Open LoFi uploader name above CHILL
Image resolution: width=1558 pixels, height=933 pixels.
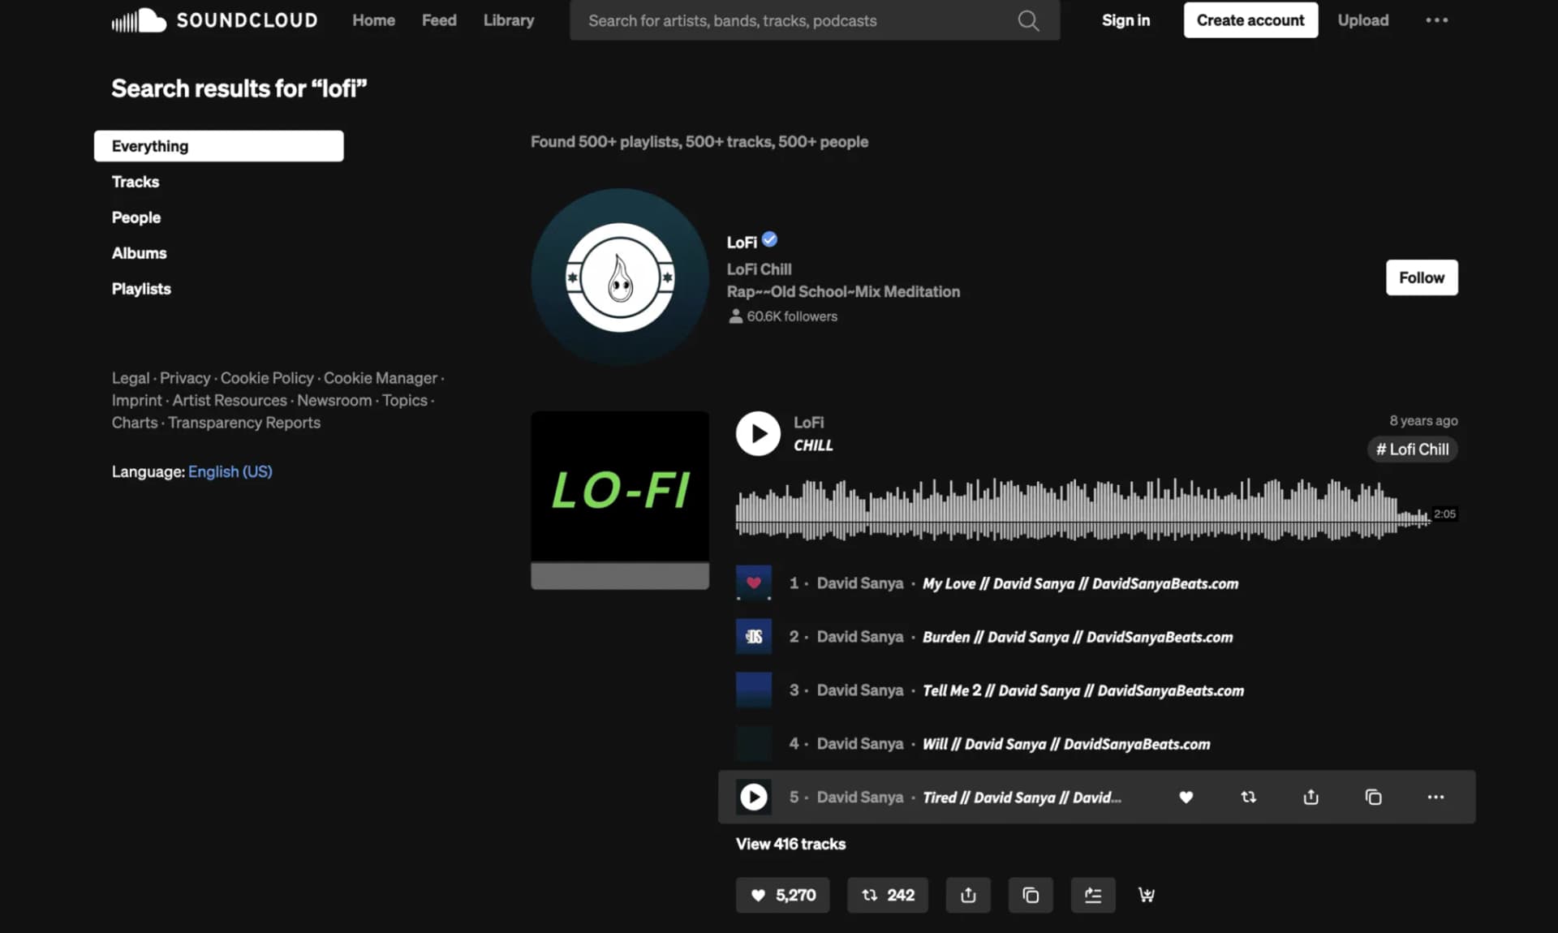click(x=808, y=423)
